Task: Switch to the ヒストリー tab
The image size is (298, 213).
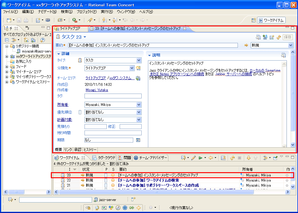Action: coord(90,150)
